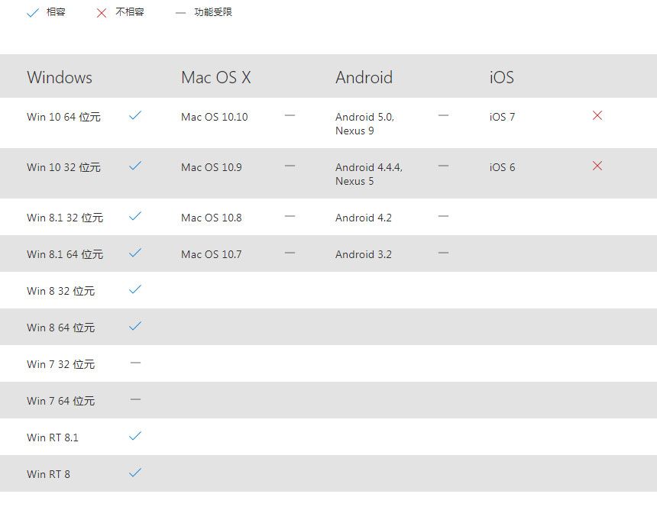Click the Android 4.4.4, Nexus 5 cell
This screenshot has height=523, width=657.
click(369, 174)
